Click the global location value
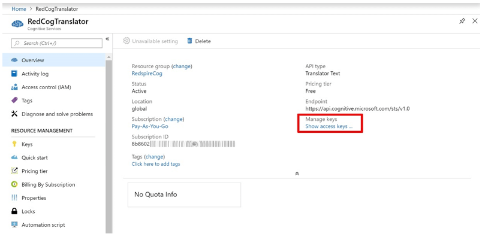Viewport: 482px width, 243px height. pyautogui.click(x=139, y=108)
